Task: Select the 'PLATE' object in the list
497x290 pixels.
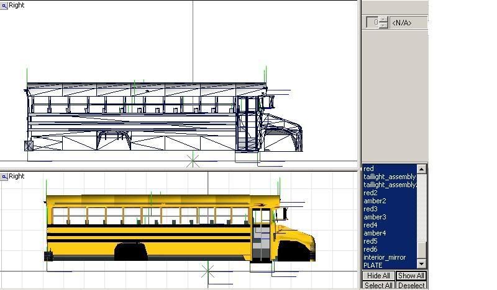Action: click(x=373, y=265)
